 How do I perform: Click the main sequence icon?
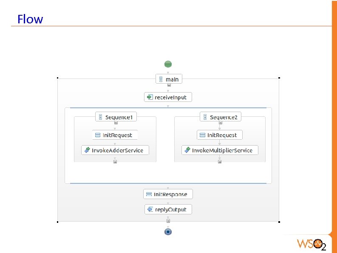click(161, 79)
